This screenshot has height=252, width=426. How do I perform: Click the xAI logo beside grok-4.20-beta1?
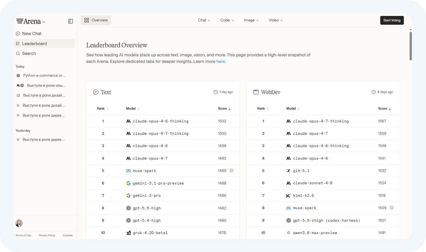pyautogui.click(x=128, y=233)
